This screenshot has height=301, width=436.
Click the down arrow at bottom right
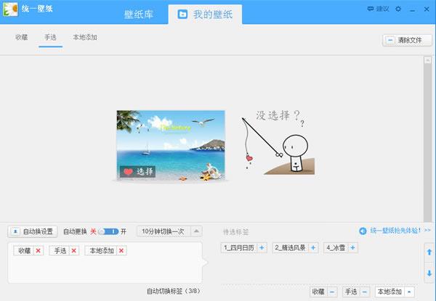[x=429, y=273]
